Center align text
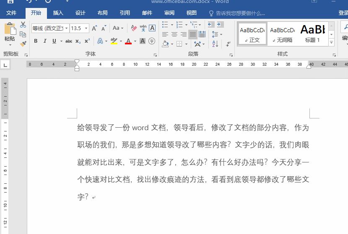The width and height of the screenshot is (348, 234). 174,34
